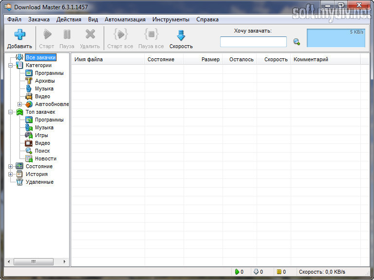
Task: Open the Инструменты menu
Action: [x=171, y=19]
